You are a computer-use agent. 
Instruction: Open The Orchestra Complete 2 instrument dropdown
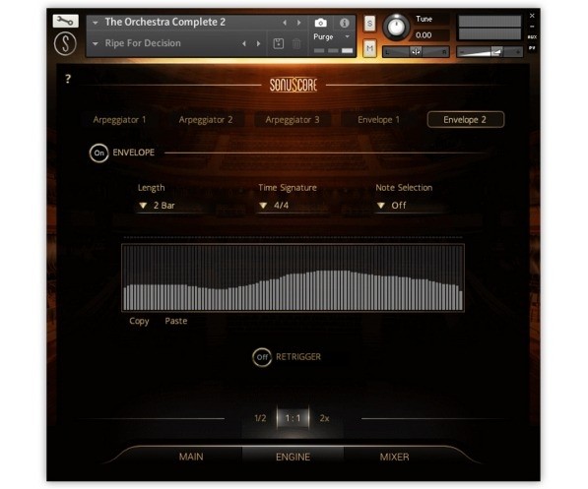tap(96, 23)
